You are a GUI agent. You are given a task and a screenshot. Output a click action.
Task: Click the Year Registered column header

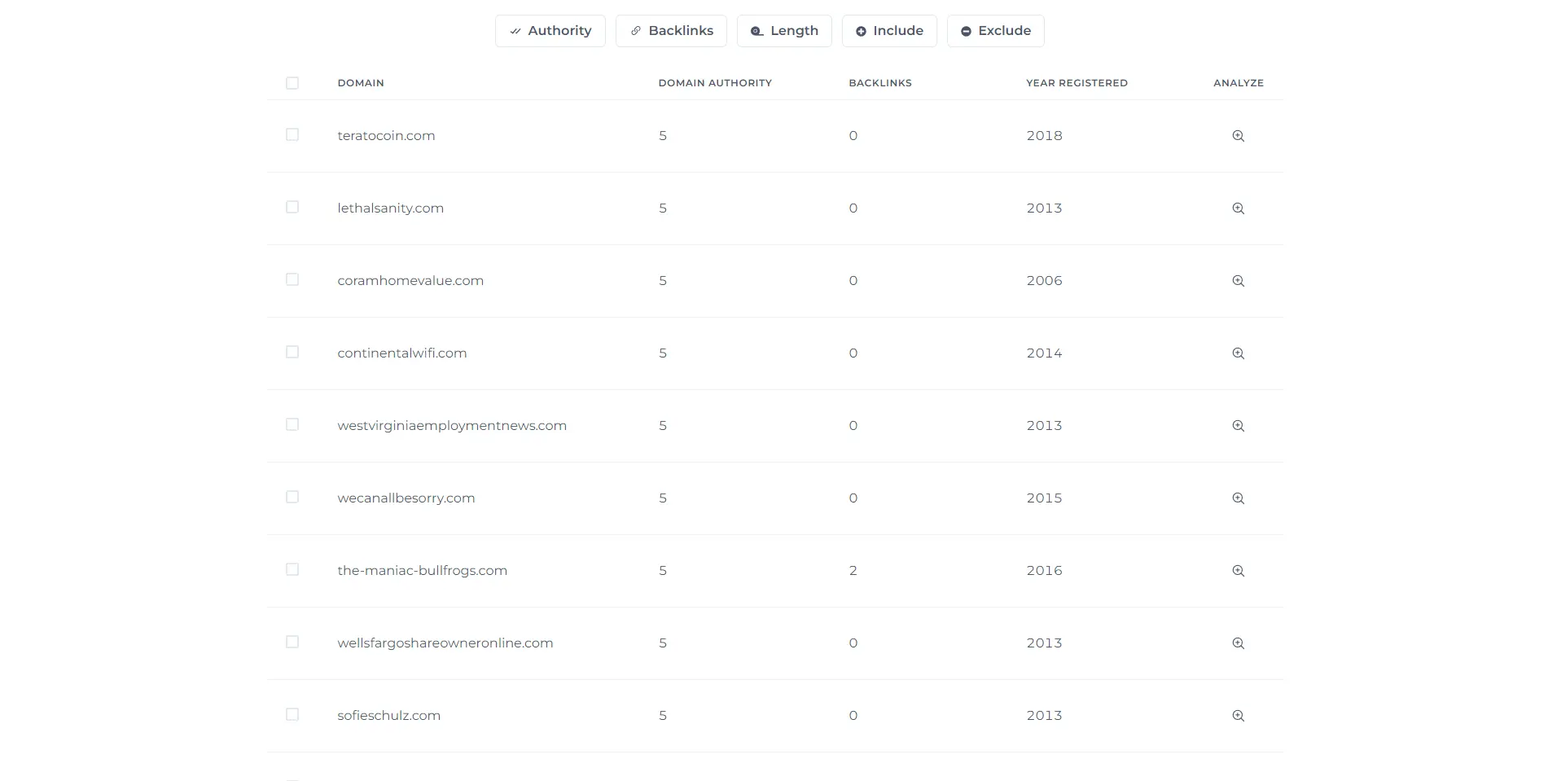(1076, 83)
